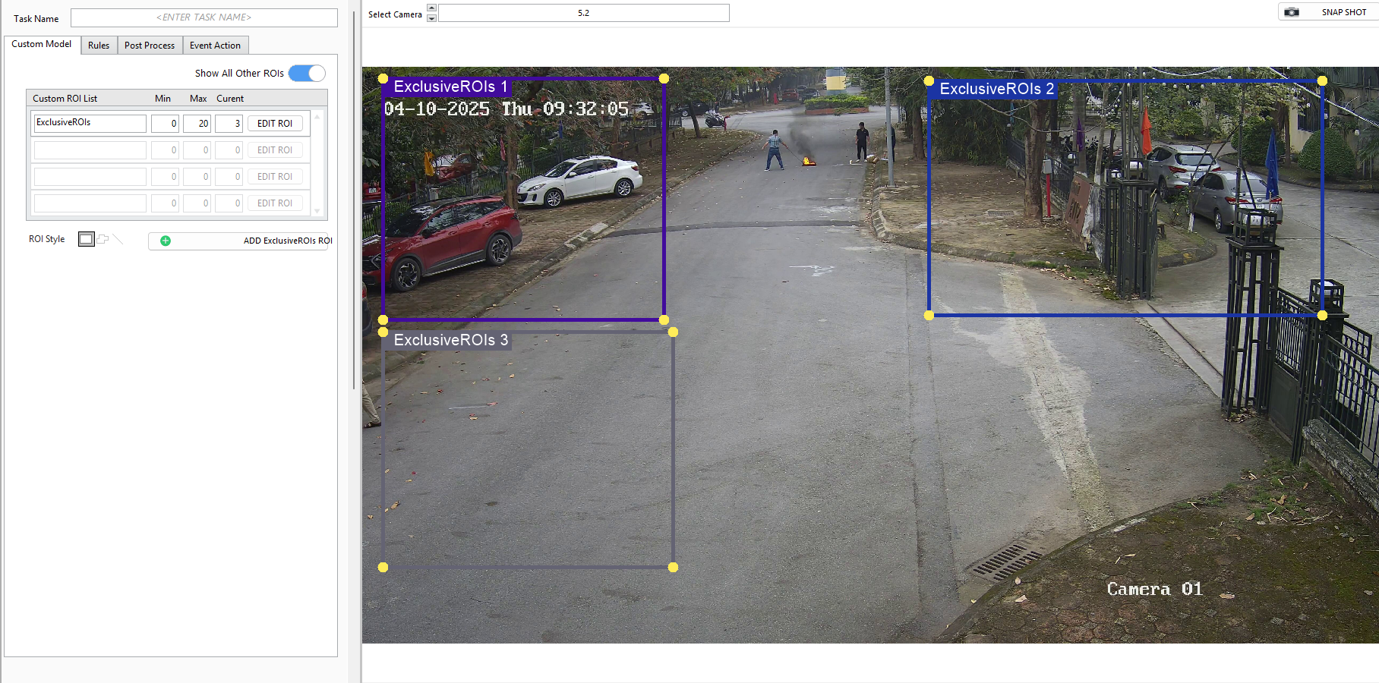Click EDIT ROI for ExclusiveROIs row

(x=275, y=124)
